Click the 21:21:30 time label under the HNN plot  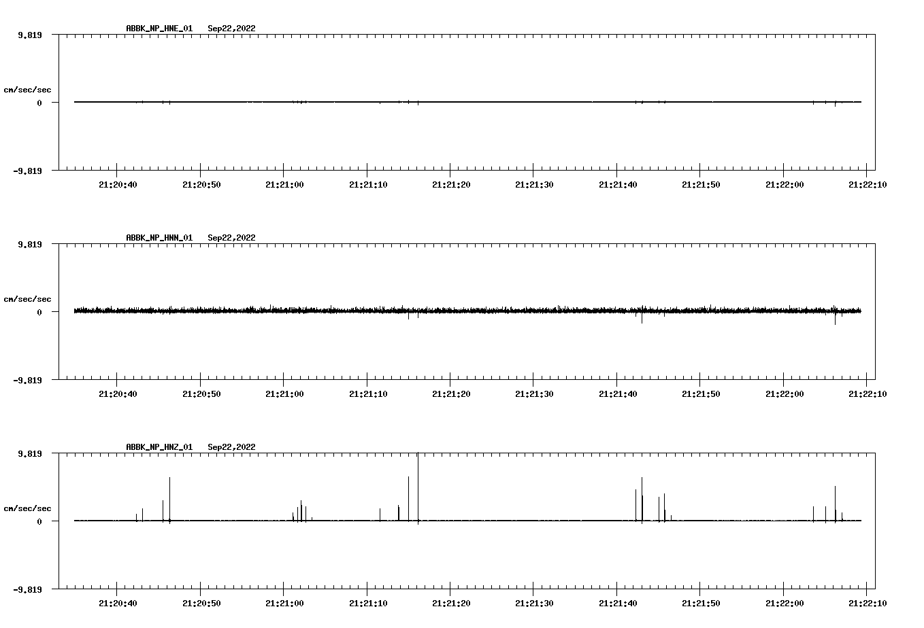pos(534,394)
